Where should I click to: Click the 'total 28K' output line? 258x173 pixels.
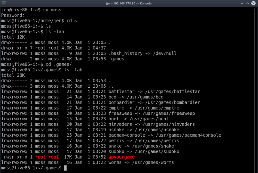(13, 75)
